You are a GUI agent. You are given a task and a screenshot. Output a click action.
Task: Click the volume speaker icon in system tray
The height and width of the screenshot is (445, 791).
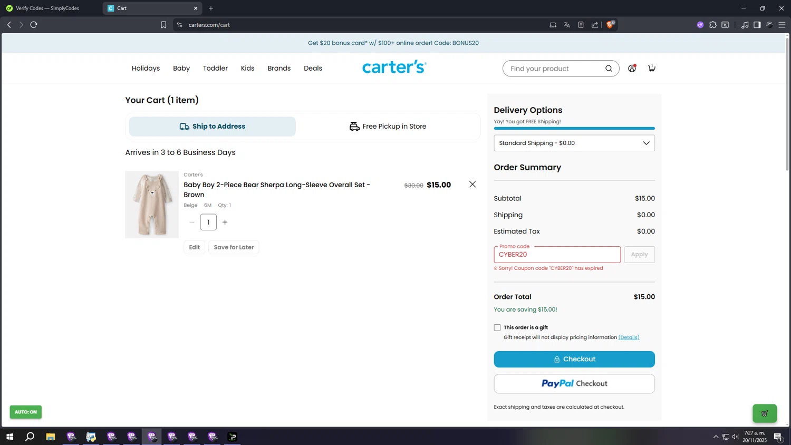pyautogui.click(x=735, y=437)
